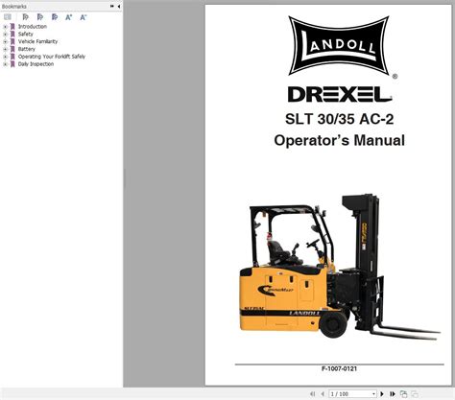The width and height of the screenshot is (455, 400).
Task: Expand the Introduction bookmark
Action: point(5,27)
